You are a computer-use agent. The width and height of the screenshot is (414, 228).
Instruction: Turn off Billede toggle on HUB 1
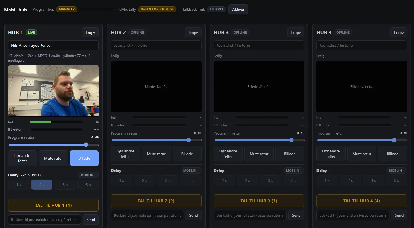pos(84,158)
